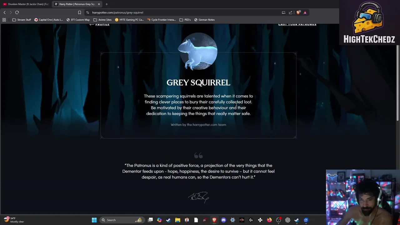400x225 pixels.
Task: Click the Patronus quote paragraph
Action: [198, 171]
